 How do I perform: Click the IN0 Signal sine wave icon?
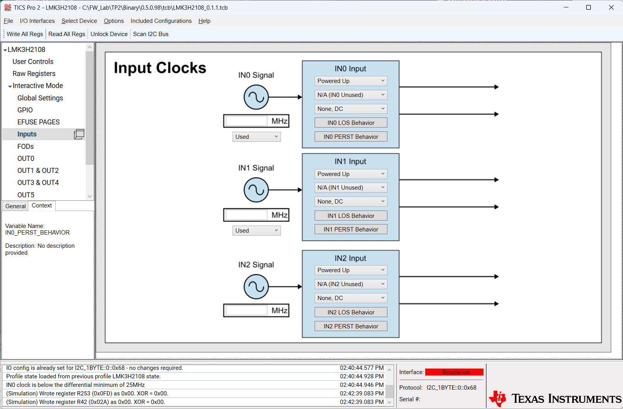pyautogui.click(x=256, y=97)
